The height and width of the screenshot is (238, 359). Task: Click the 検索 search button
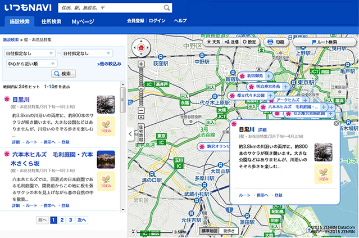[63, 74]
